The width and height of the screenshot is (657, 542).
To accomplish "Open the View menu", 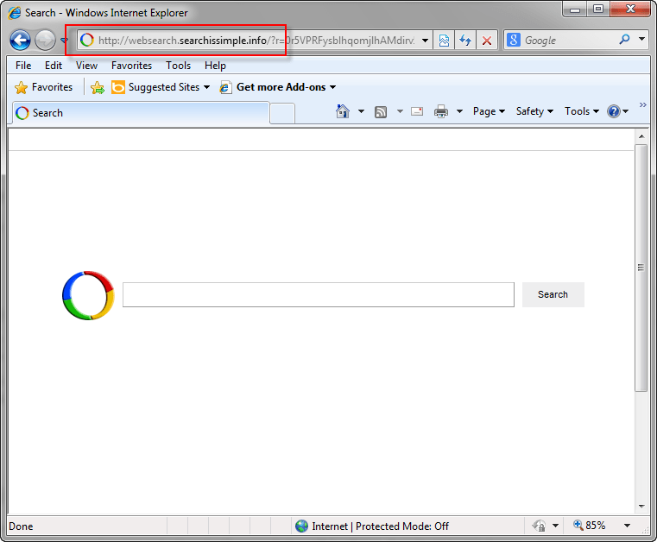I will 86,66.
